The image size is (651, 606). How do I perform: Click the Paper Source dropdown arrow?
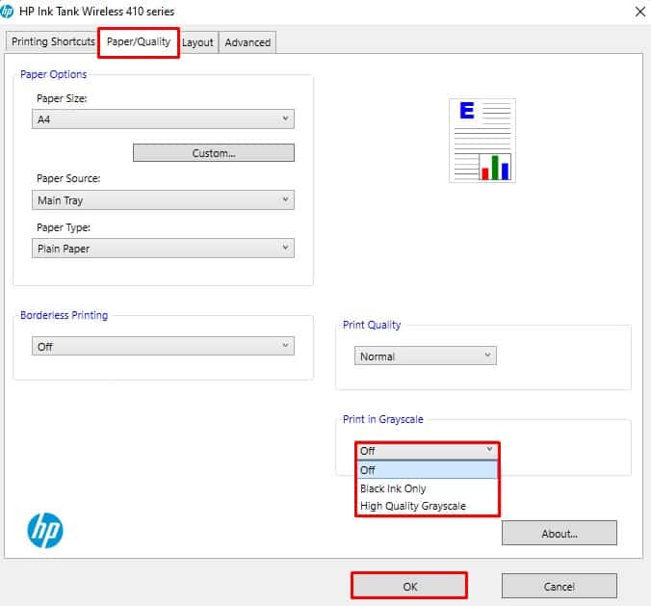coord(286,199)
